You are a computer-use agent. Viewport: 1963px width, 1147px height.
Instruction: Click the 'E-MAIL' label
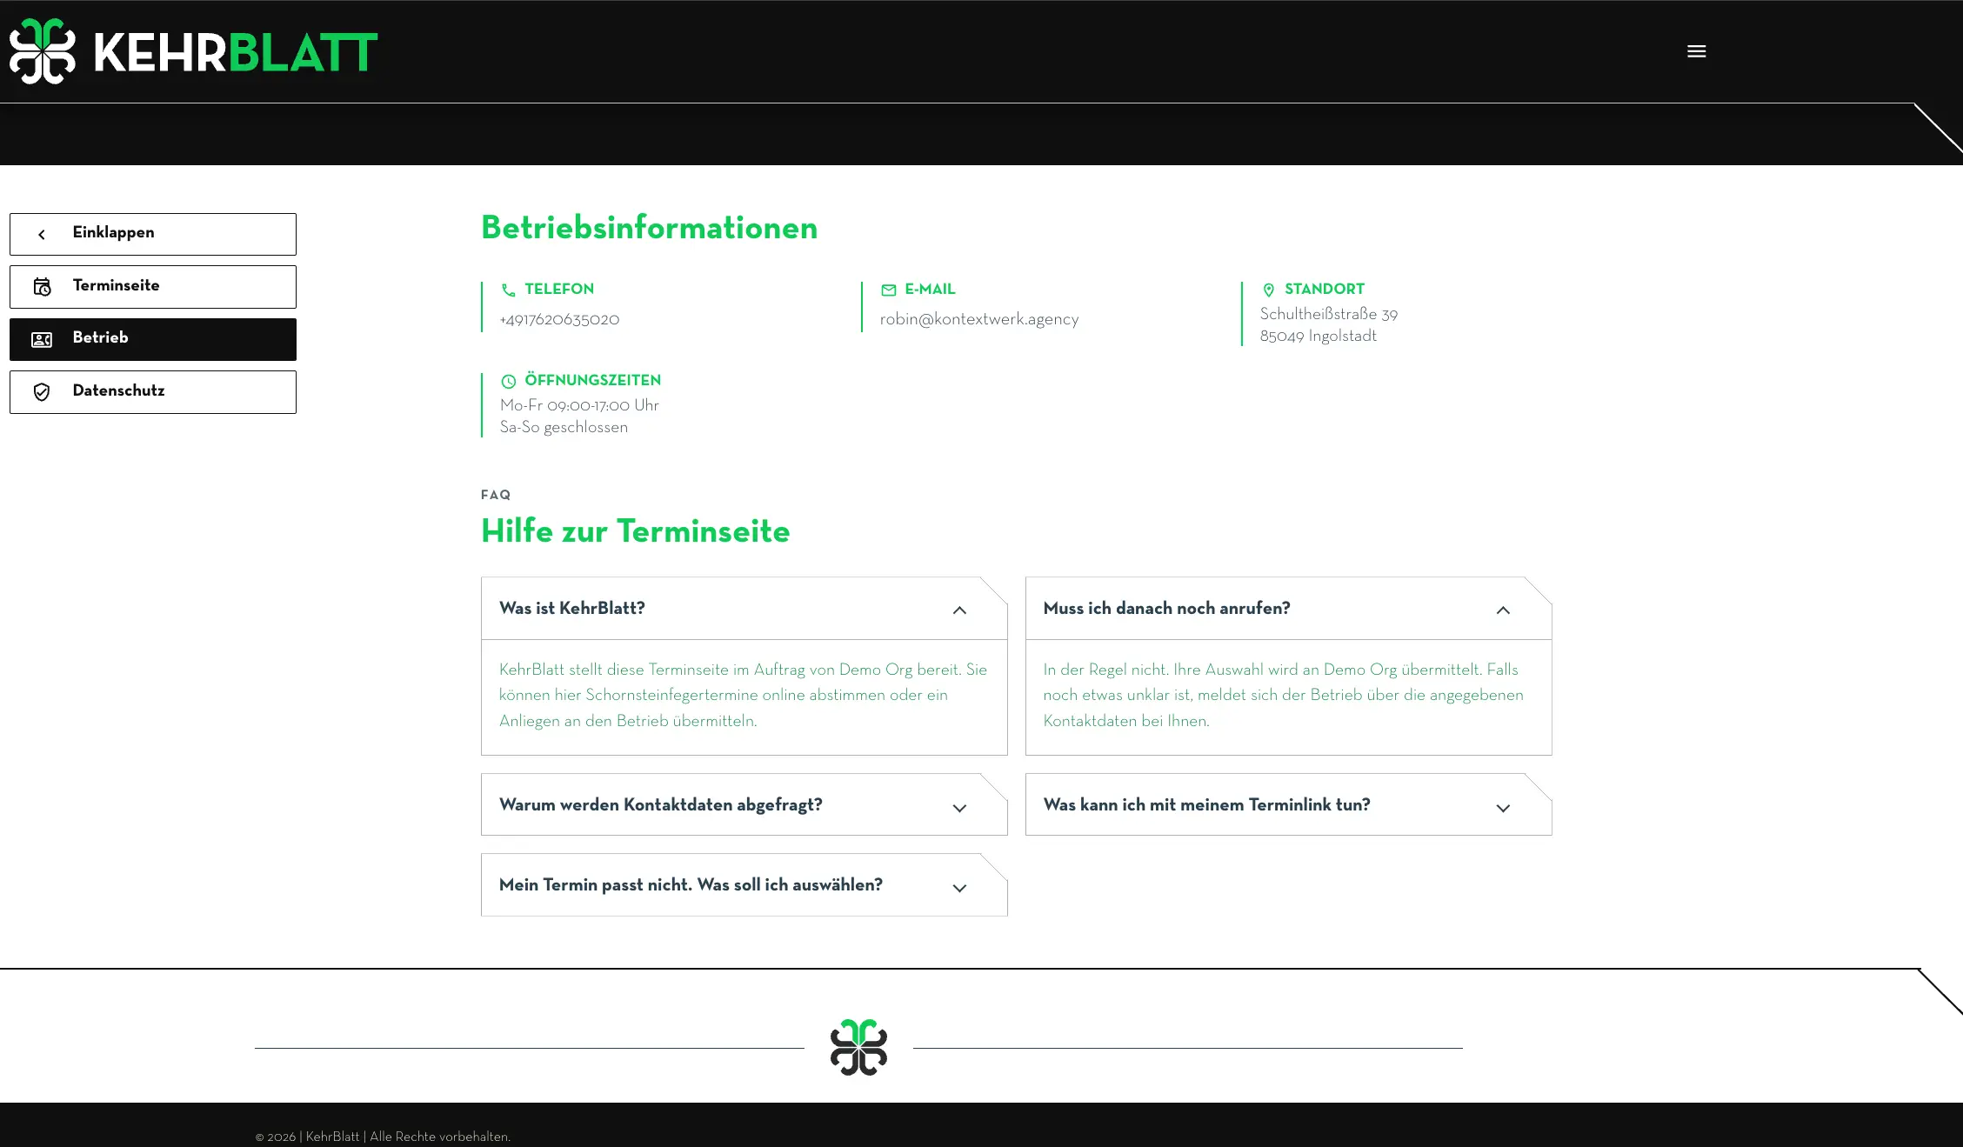[x=930, y=289]
